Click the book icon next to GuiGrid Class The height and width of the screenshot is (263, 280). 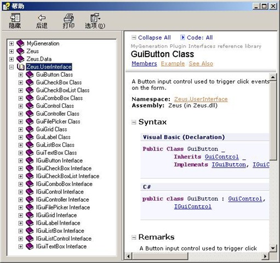[30, 129]
